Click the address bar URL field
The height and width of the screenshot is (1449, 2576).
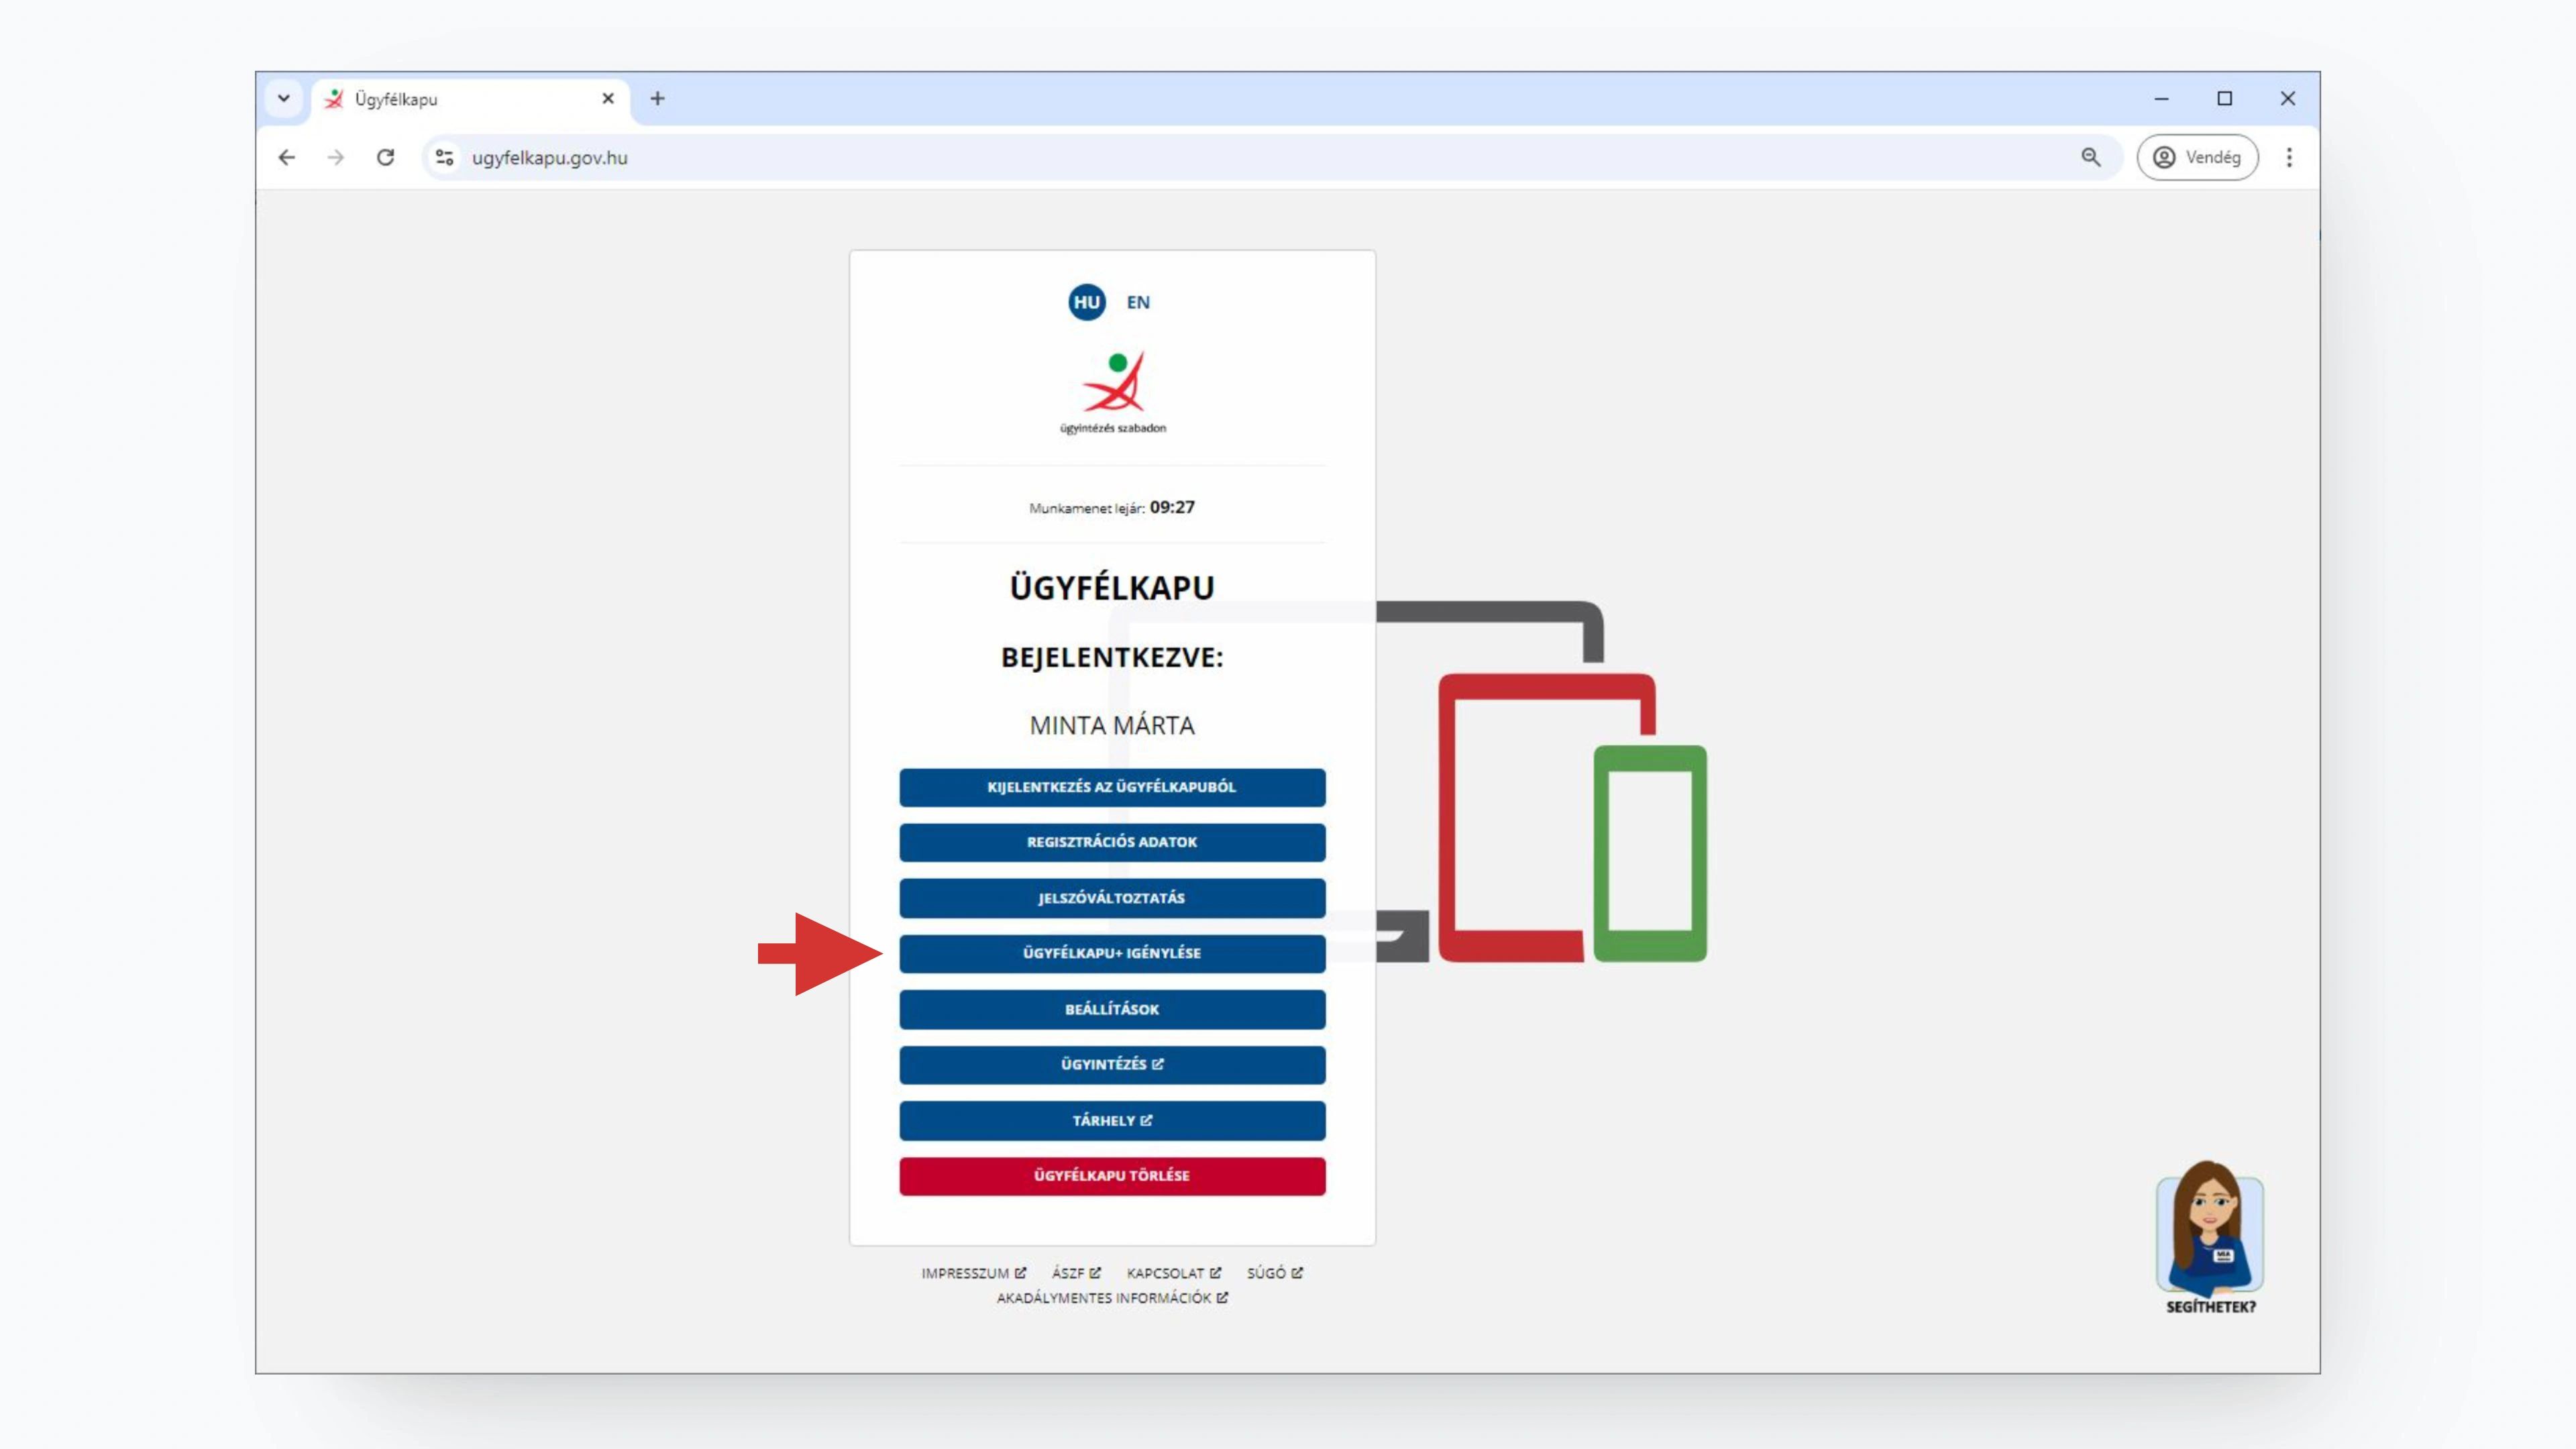pos(1200,157)
